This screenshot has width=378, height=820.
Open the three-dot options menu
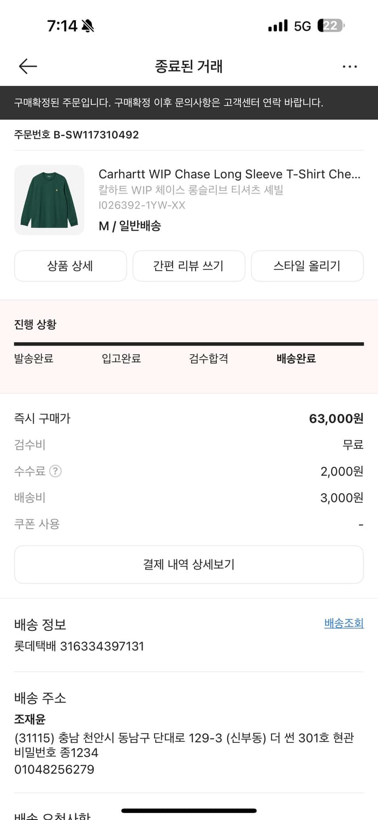tap(349, 66)
